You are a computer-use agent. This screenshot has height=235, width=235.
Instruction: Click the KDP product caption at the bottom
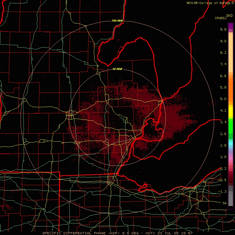[x=117, y=233]
